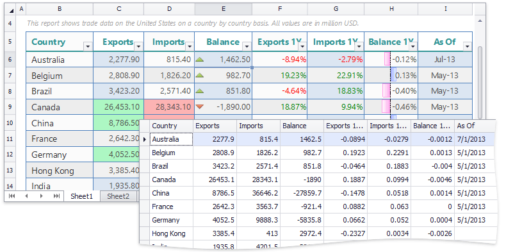506x252 pixels.
Task: Open the Balance 1Y filter dropdown
Action: click(413, 47)
